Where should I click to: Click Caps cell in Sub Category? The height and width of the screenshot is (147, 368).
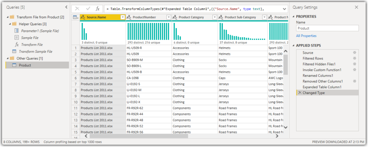click(243, 78)
